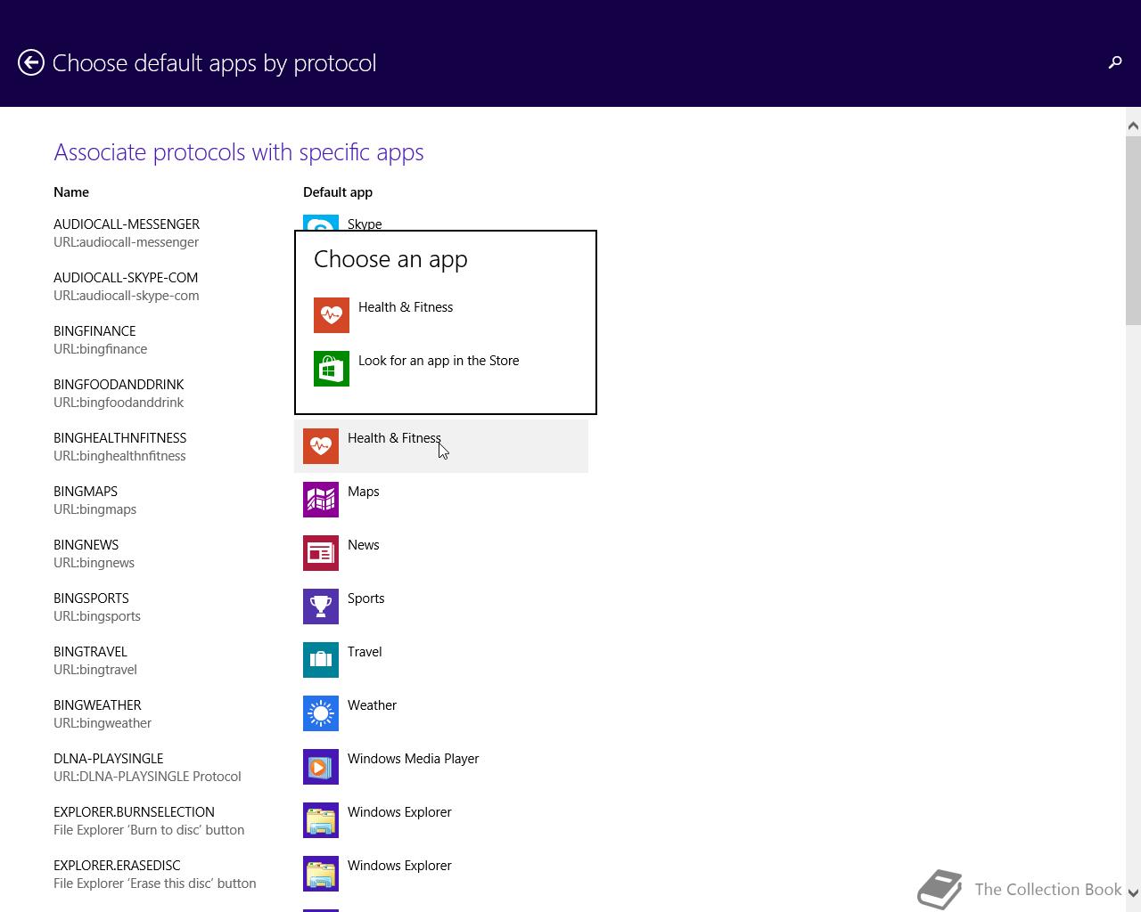Choose Health & Fitness in the popup

pos(446,315)
